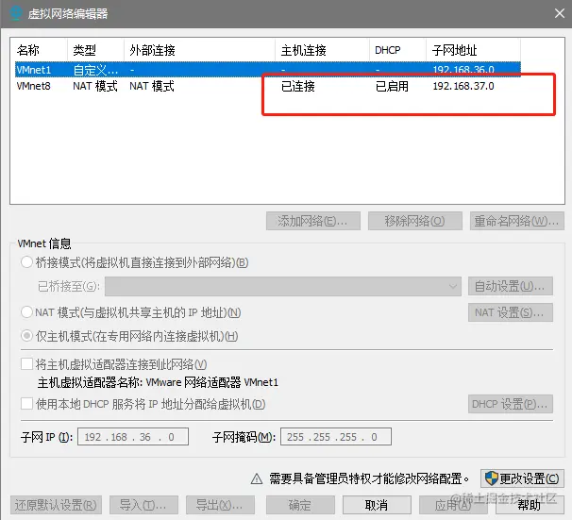This screenshot has width=572, height=520.
Task: Click 添加网络 (Add Network) button
Action: pos(313,221)
